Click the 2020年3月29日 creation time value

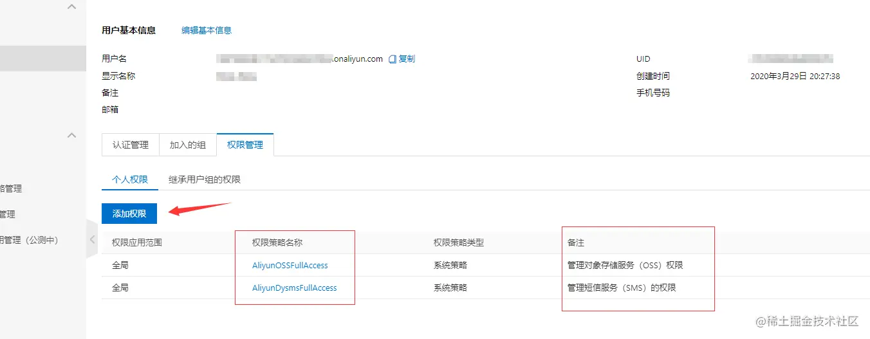click(795, 76)
